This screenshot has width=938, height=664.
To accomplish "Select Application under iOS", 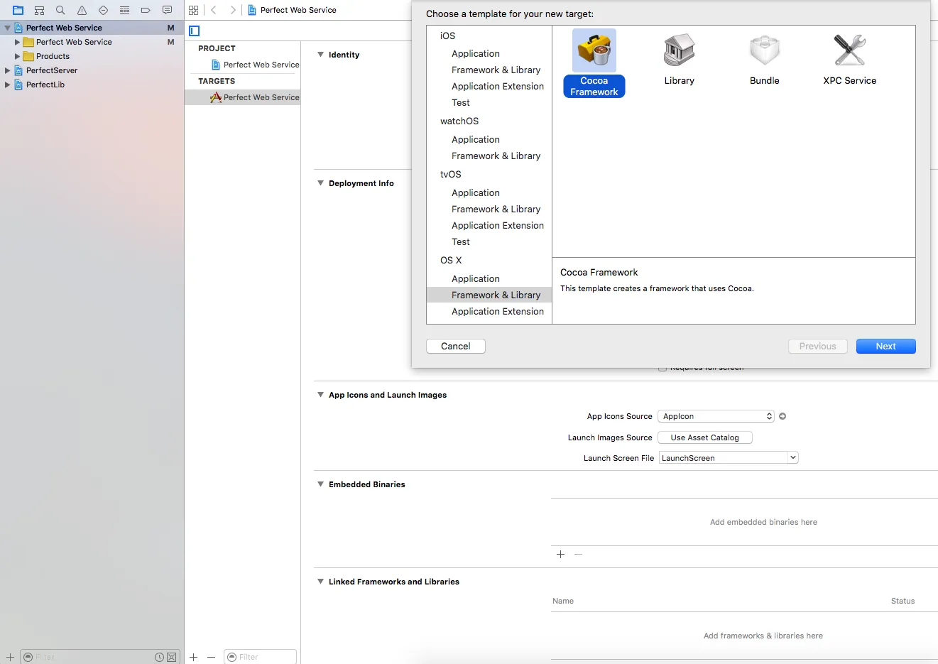I will click(476, 53).
